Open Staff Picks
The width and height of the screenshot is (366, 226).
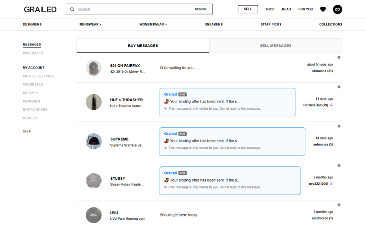(271, 24)
